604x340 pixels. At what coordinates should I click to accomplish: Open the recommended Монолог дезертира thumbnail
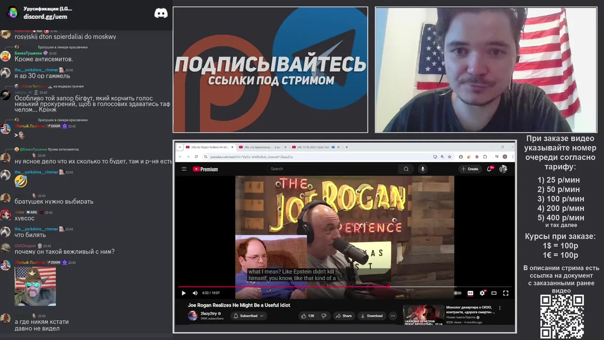point(423,315)
